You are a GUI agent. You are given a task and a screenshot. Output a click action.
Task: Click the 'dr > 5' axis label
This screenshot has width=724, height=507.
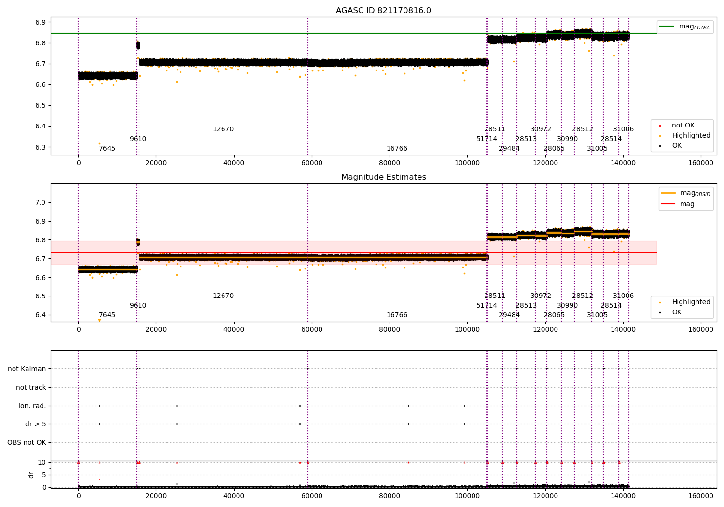tap(36, 424)
